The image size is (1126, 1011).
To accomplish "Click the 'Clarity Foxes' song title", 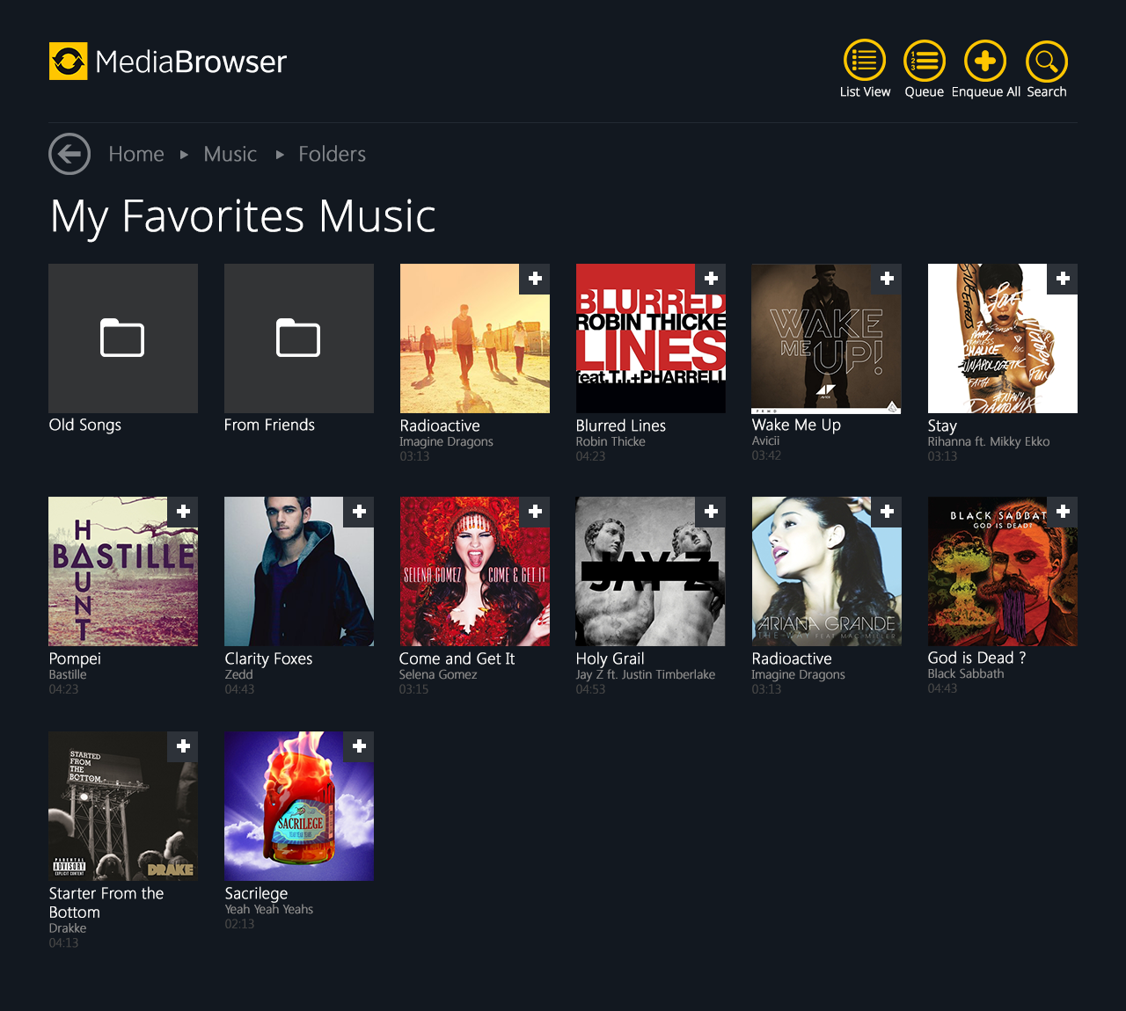I will [268, 658].
